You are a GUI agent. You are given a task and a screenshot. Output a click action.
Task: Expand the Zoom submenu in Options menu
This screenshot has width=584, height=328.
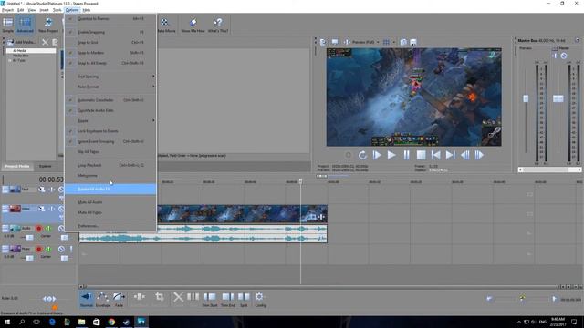pos(110,121)
